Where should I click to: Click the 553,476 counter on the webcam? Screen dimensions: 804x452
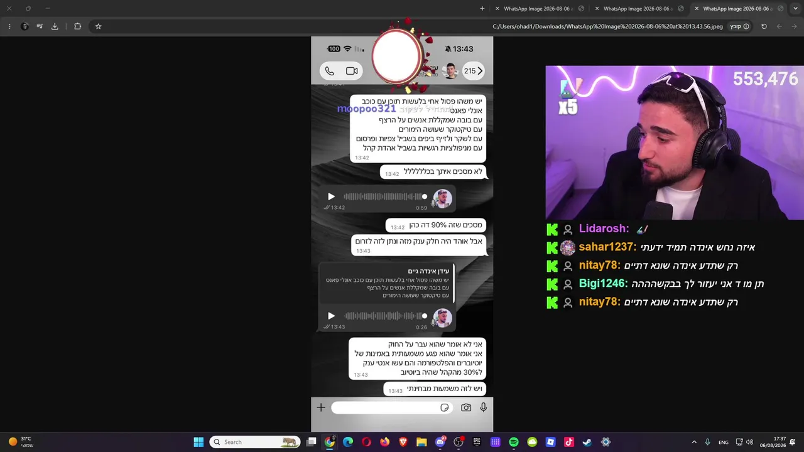point(765,79)
